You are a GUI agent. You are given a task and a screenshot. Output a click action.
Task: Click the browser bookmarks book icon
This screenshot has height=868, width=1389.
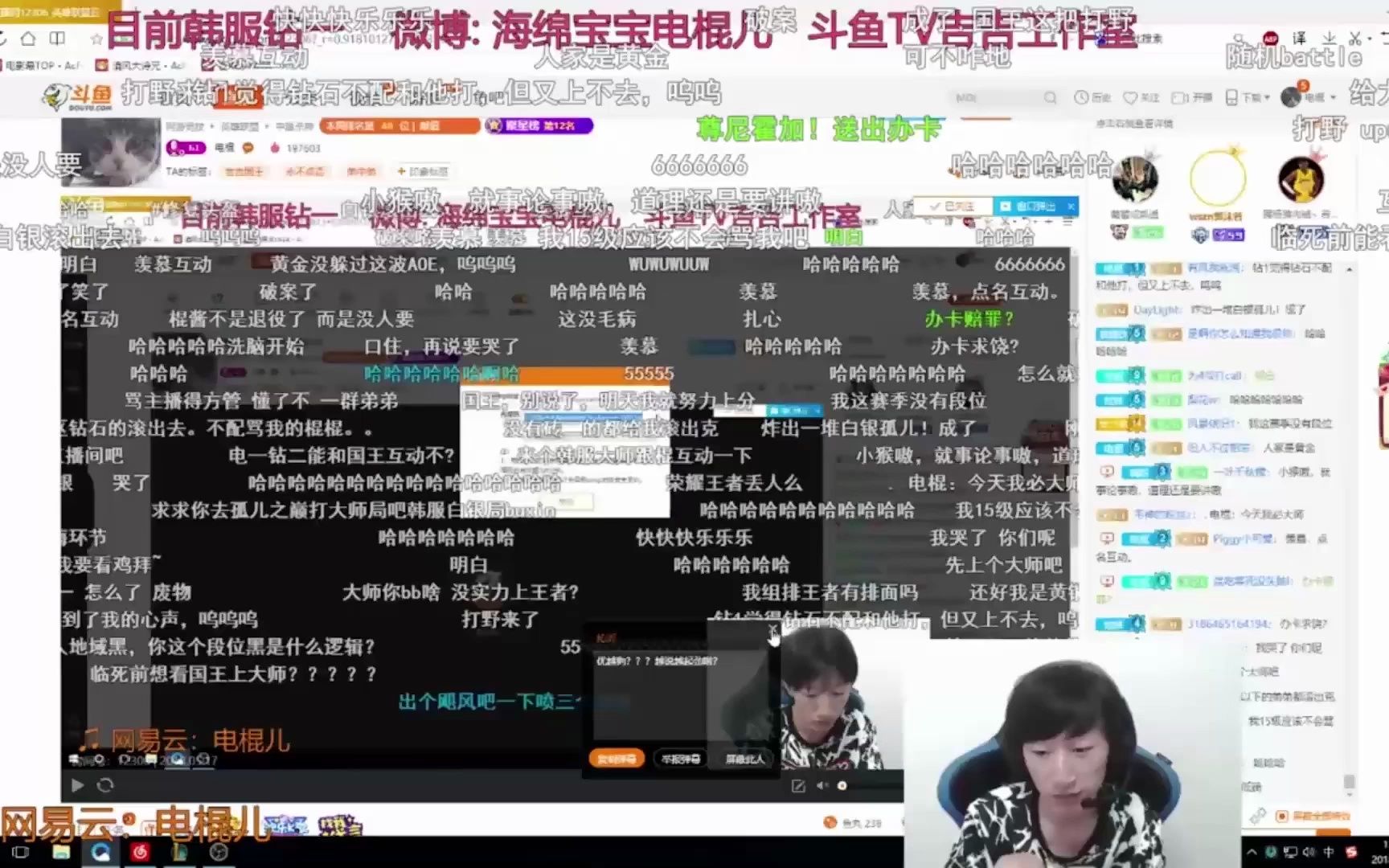point(57,38)
